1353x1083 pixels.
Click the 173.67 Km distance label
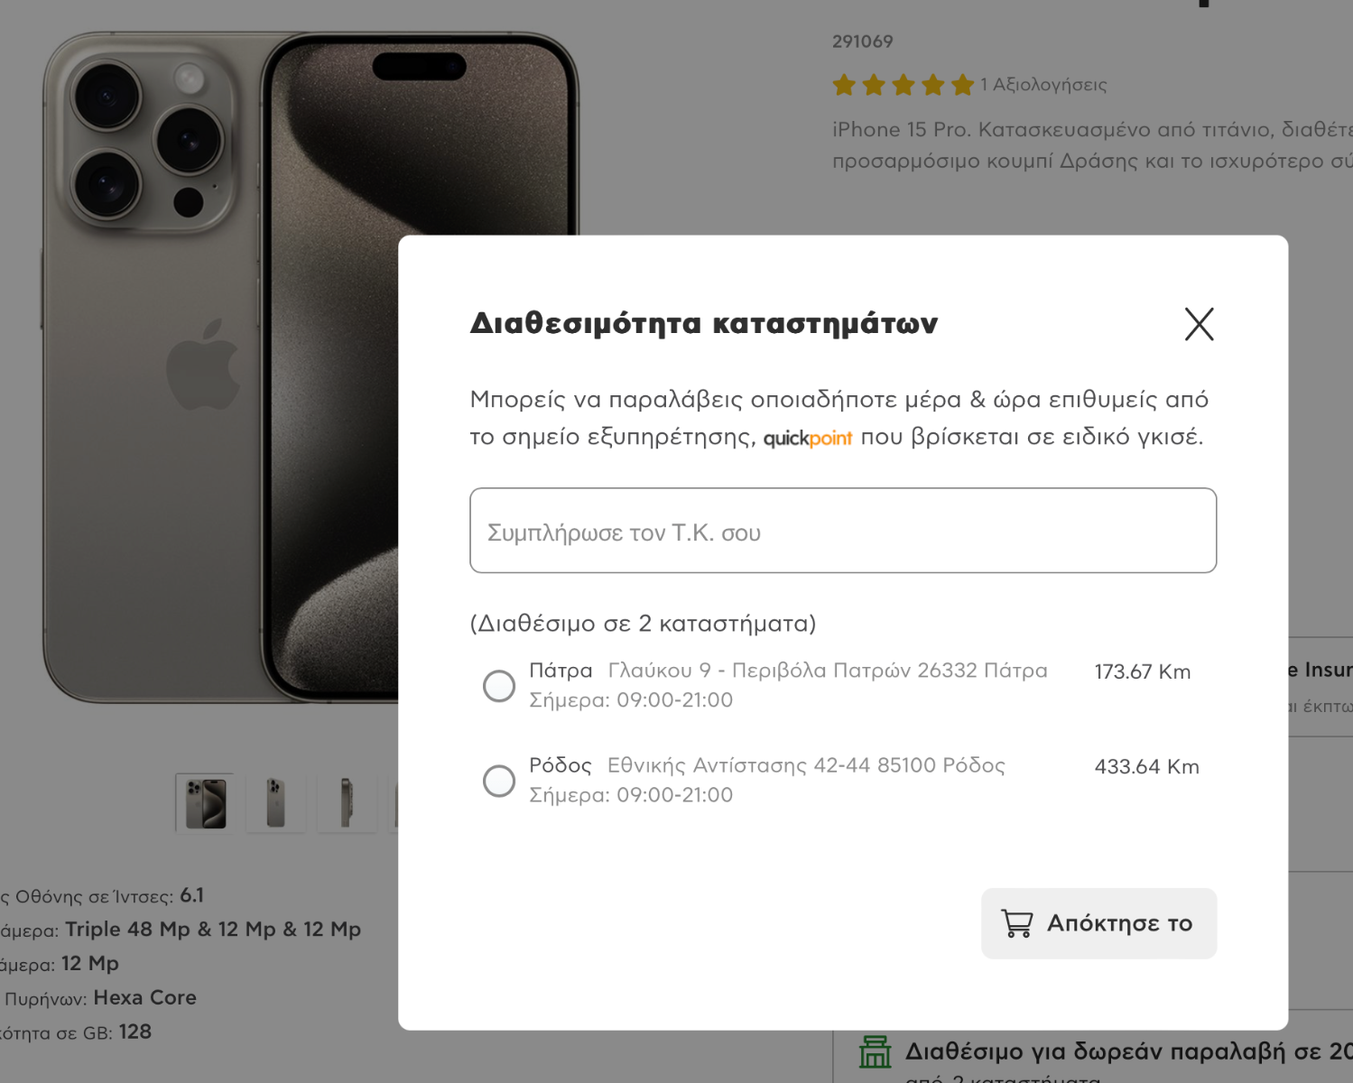click(x=1143, y=671)
